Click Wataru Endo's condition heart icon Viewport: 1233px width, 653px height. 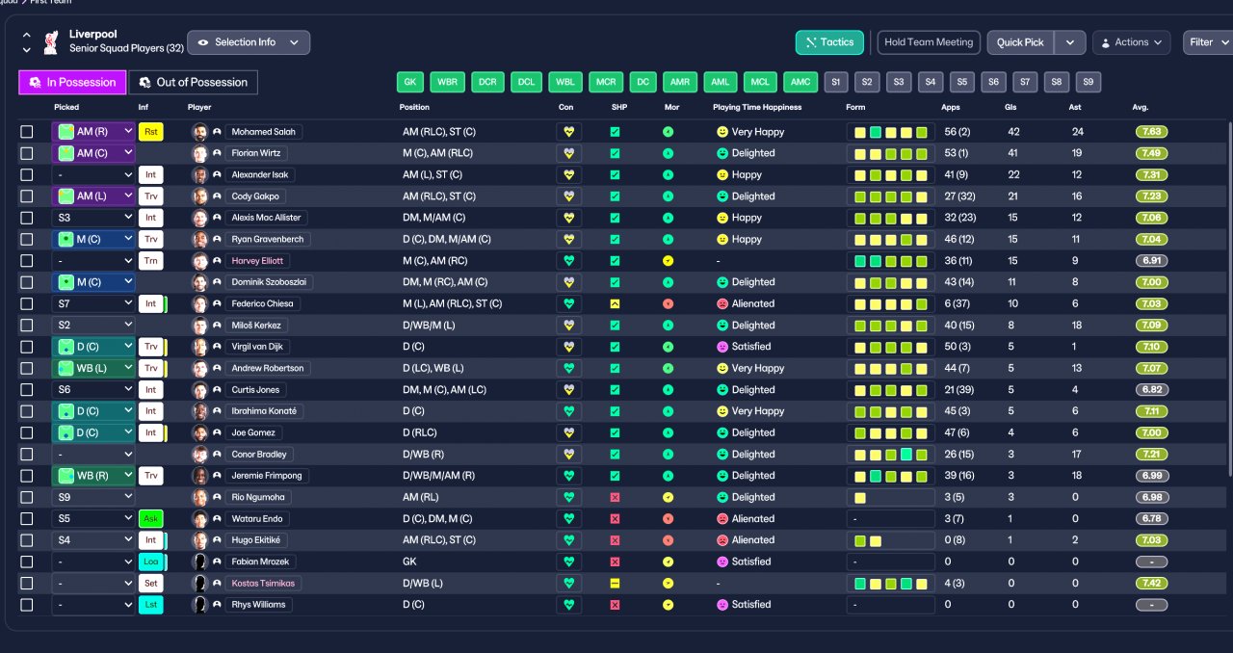pyautogui.click(x=568, y=519)
